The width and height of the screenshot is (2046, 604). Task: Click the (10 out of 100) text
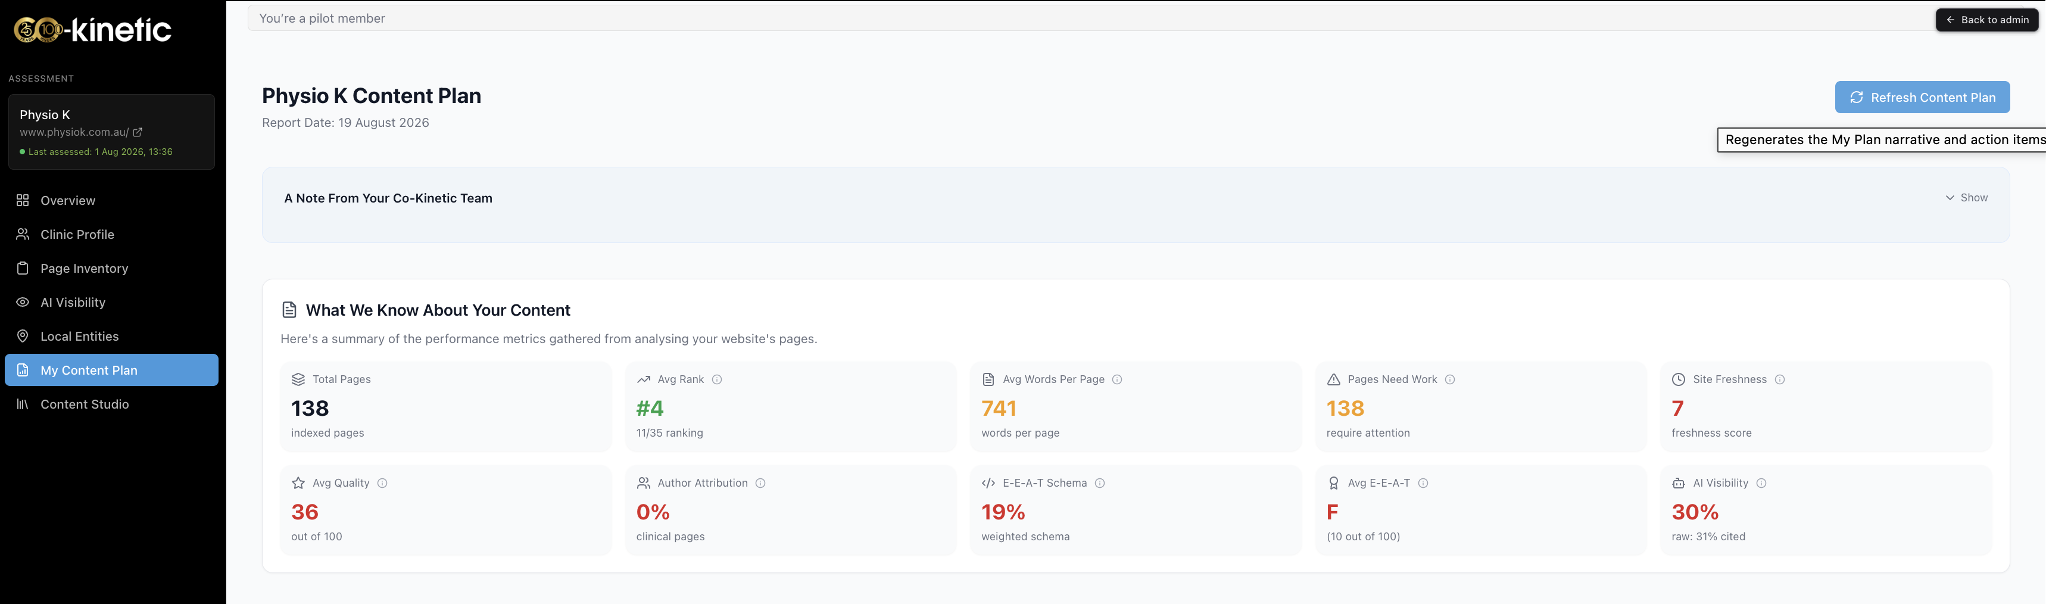coord(1363,537)
